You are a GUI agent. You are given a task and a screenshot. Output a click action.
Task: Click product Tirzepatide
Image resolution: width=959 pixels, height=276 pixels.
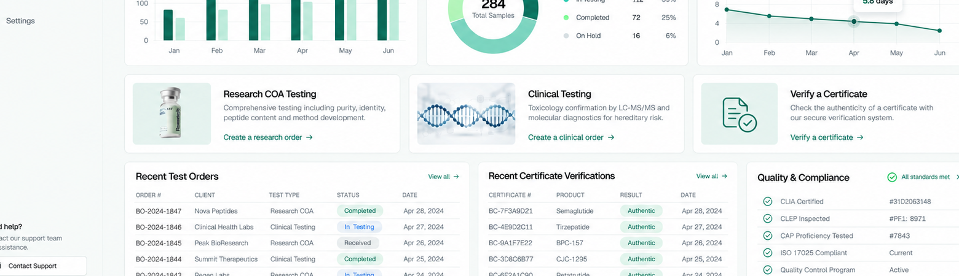574,227
